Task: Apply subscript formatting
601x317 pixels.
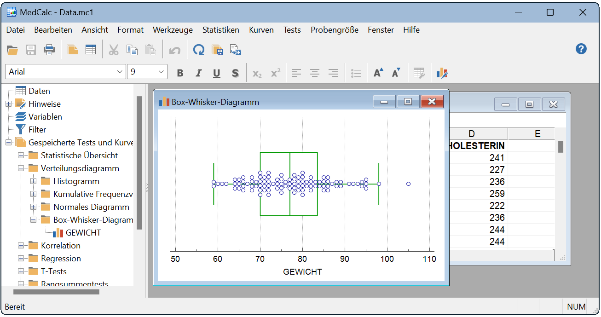Action: pos(257,73)
